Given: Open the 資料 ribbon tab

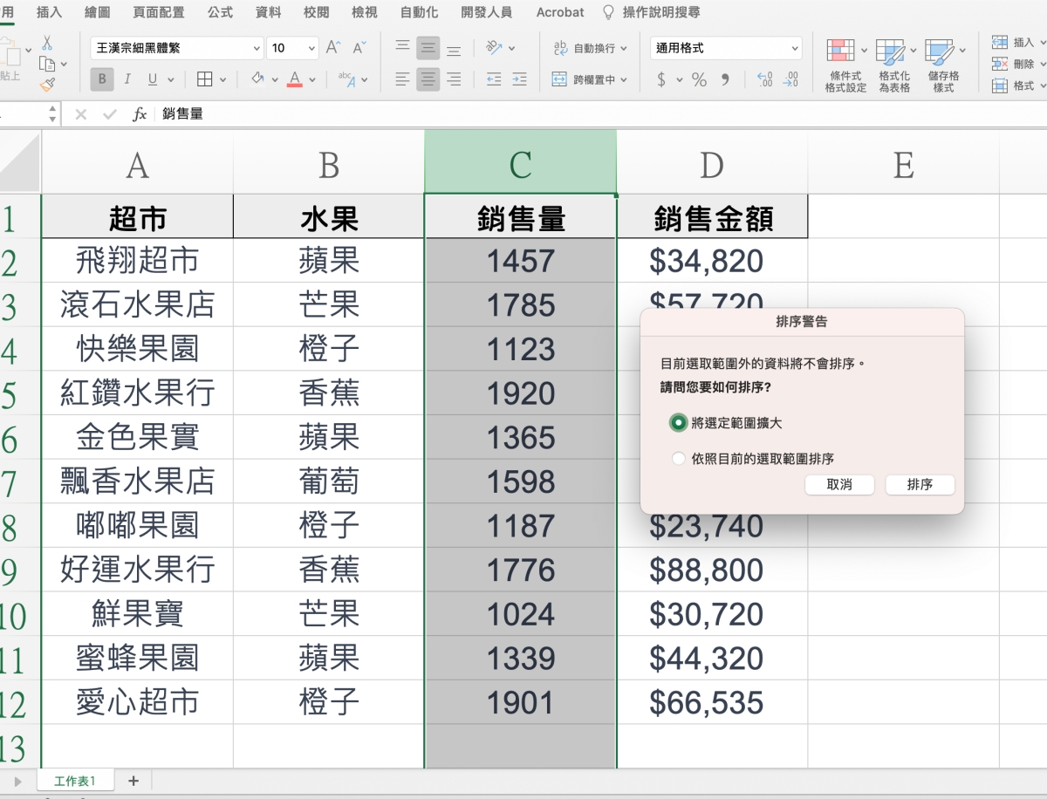Looking at the screenshot, I should click(x=268, y=12).
